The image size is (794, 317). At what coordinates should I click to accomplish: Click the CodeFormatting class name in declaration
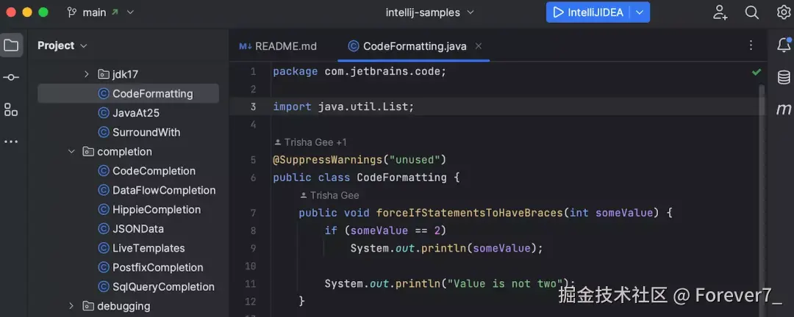tap(402, 178)
